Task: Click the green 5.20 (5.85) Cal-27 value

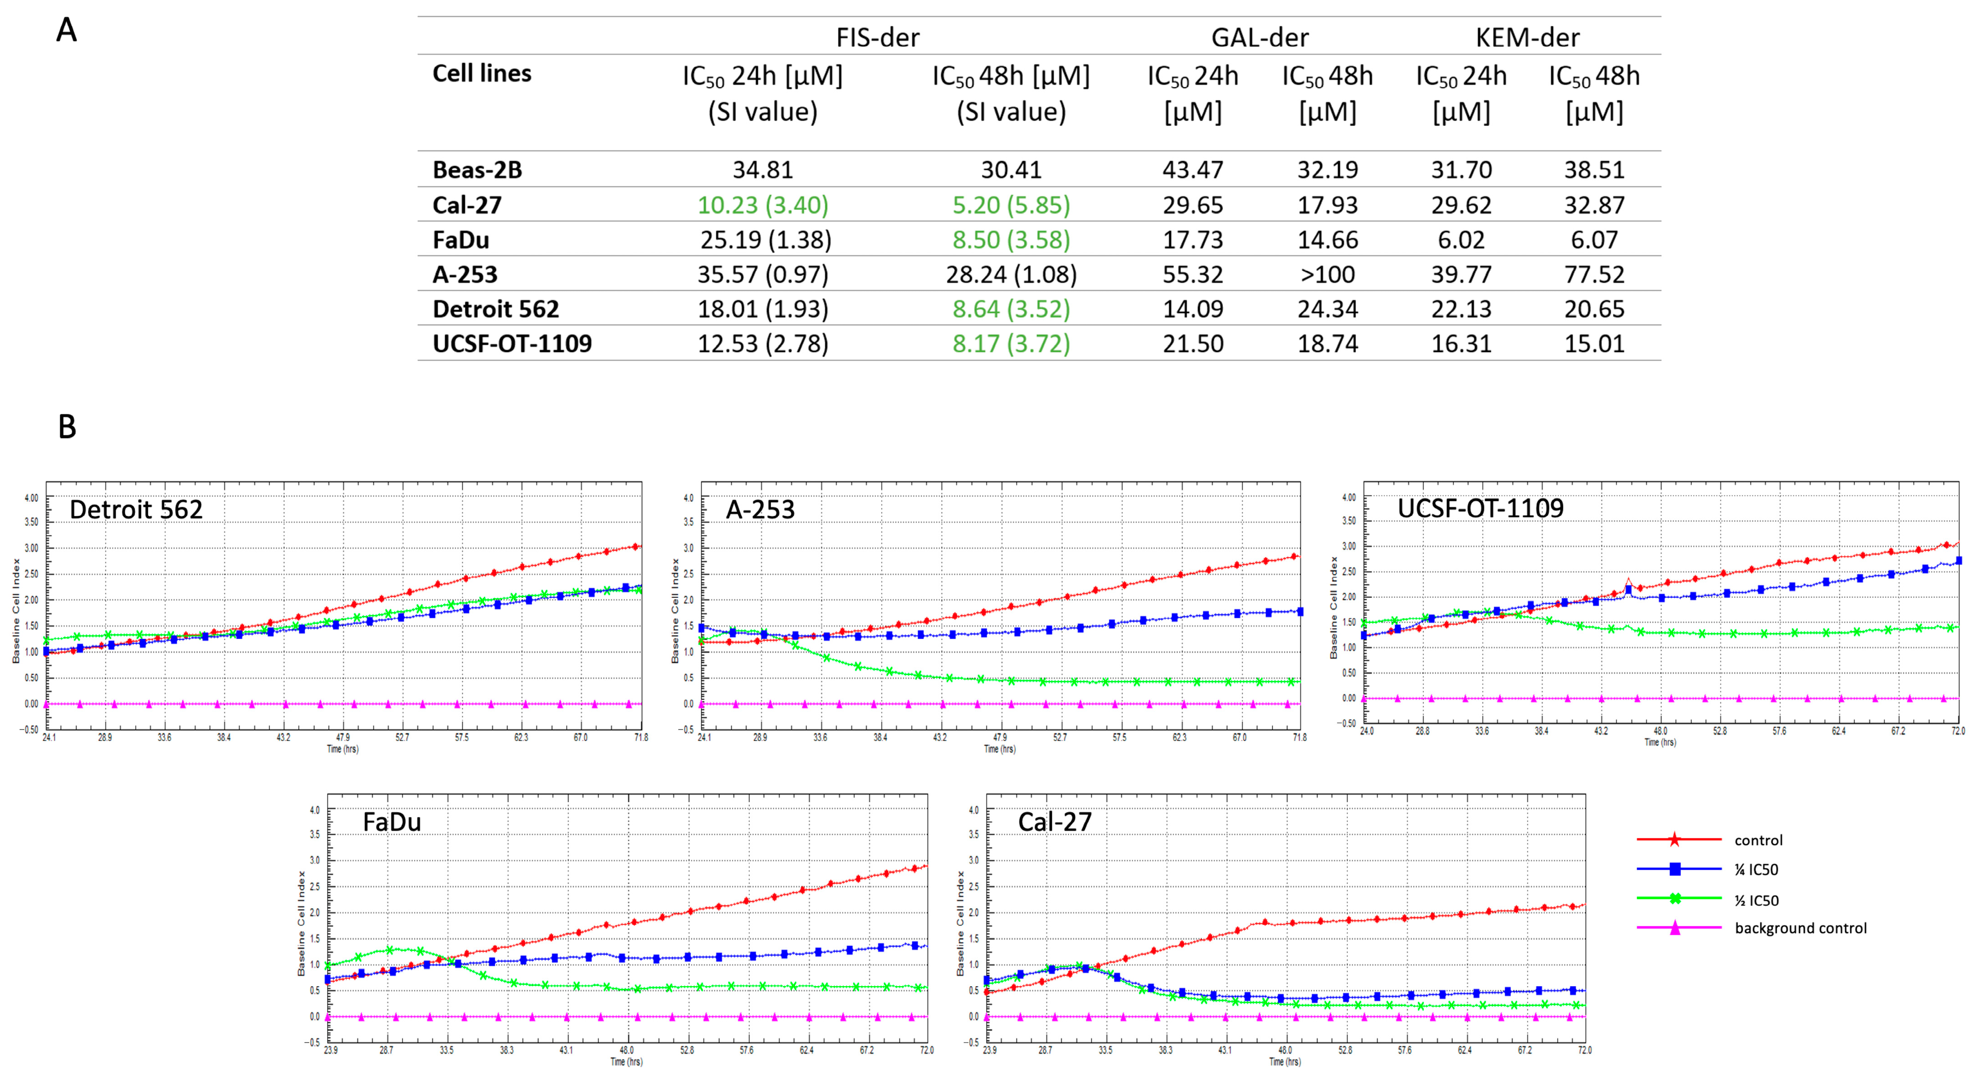Action: coord(1011,205)
